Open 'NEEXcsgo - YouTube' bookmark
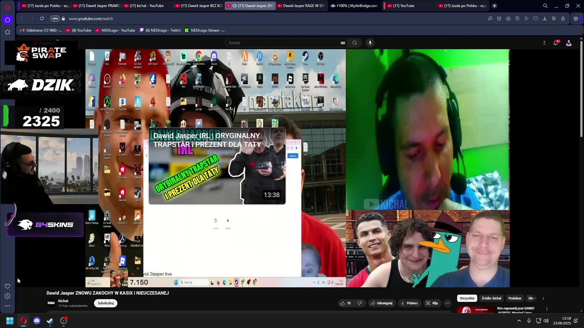 [x=115, y=31]
